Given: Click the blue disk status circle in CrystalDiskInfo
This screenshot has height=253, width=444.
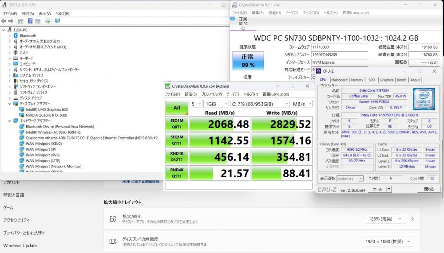Looking at the screenshot, I should click(233, 19).
